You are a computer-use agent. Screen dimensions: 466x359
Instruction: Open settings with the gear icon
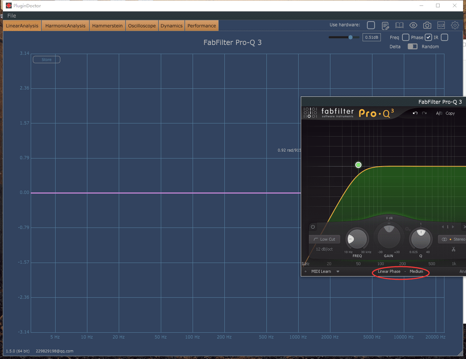click(455, 25)
